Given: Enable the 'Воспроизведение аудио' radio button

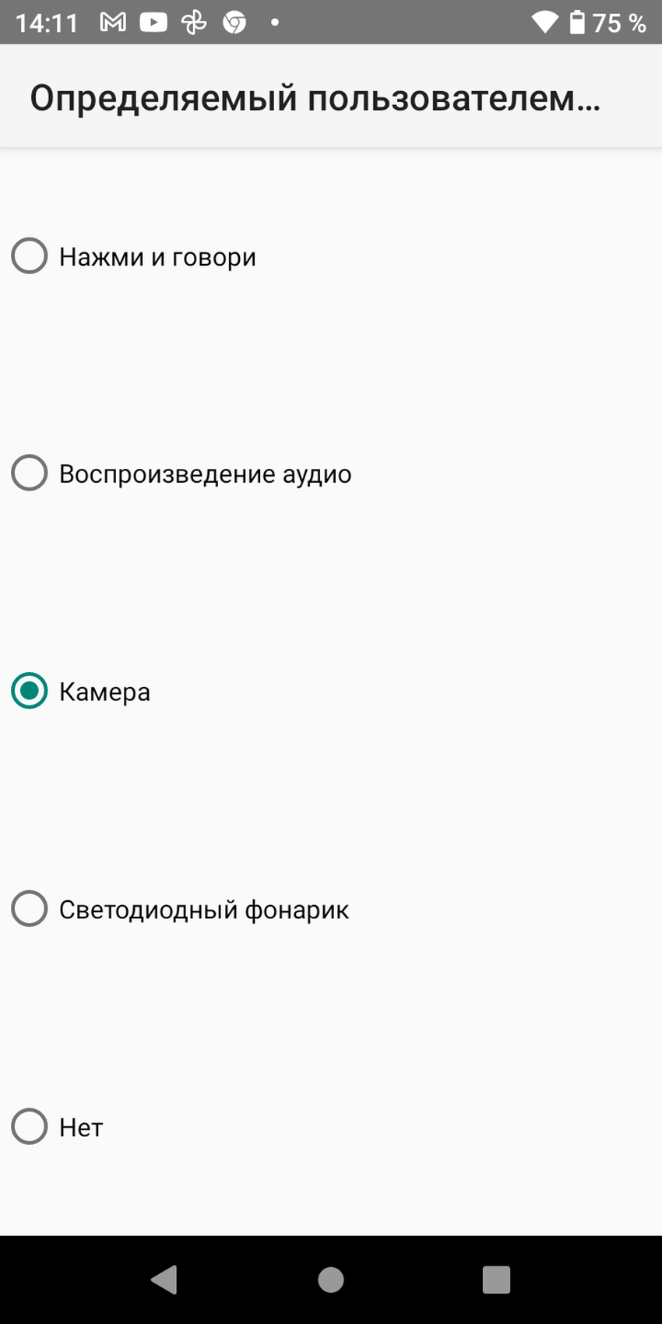Looking at the screenshot, I should pyautogui.click(x=30, y=474).
